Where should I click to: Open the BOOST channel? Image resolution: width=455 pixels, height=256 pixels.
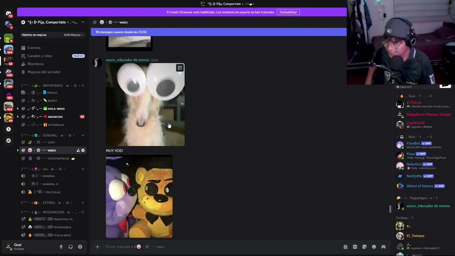click(53, 101)
